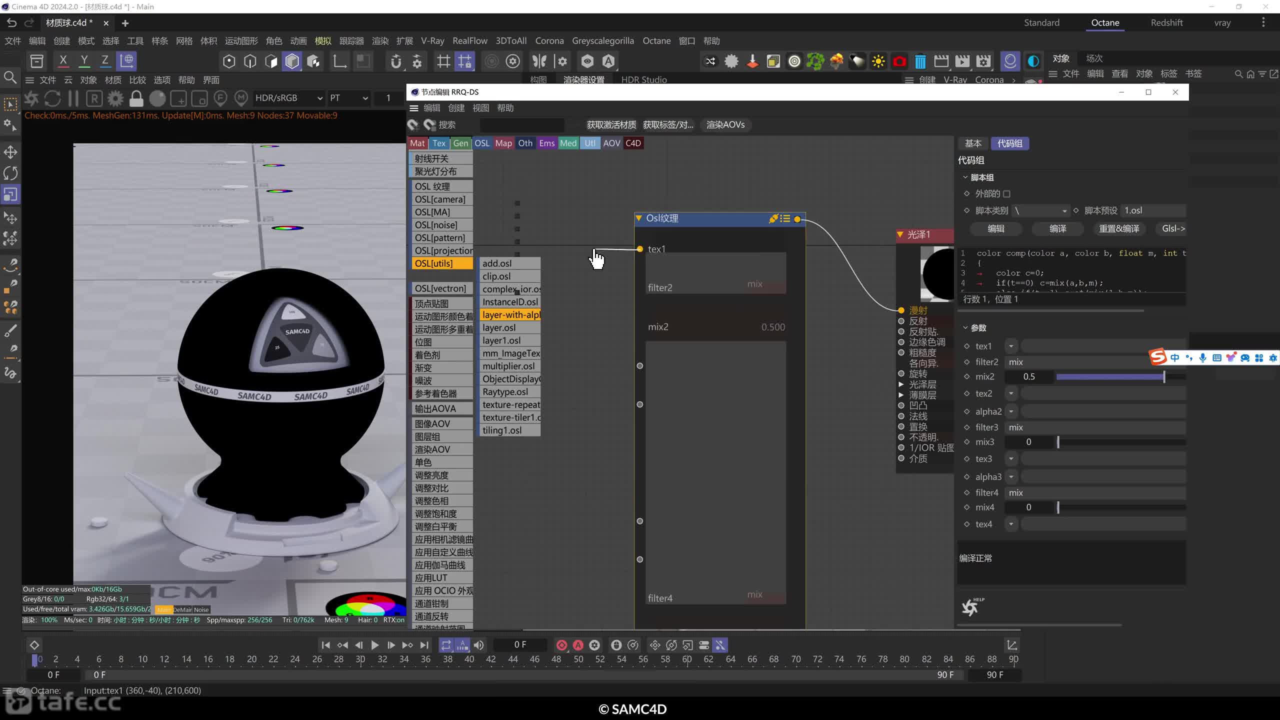Expand the 光泽层 section in 光泽1 node
This screenshot has width=1280, height=720.
click(x=901, y=384)
